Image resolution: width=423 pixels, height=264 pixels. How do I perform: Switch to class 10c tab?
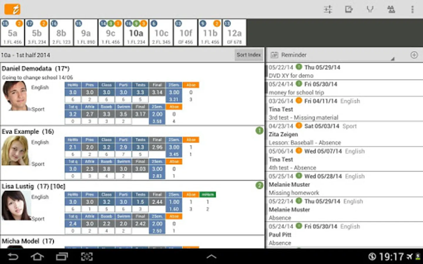pos(161,33)
